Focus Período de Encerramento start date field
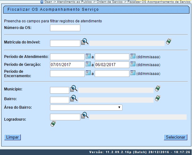 coord(67,73)
